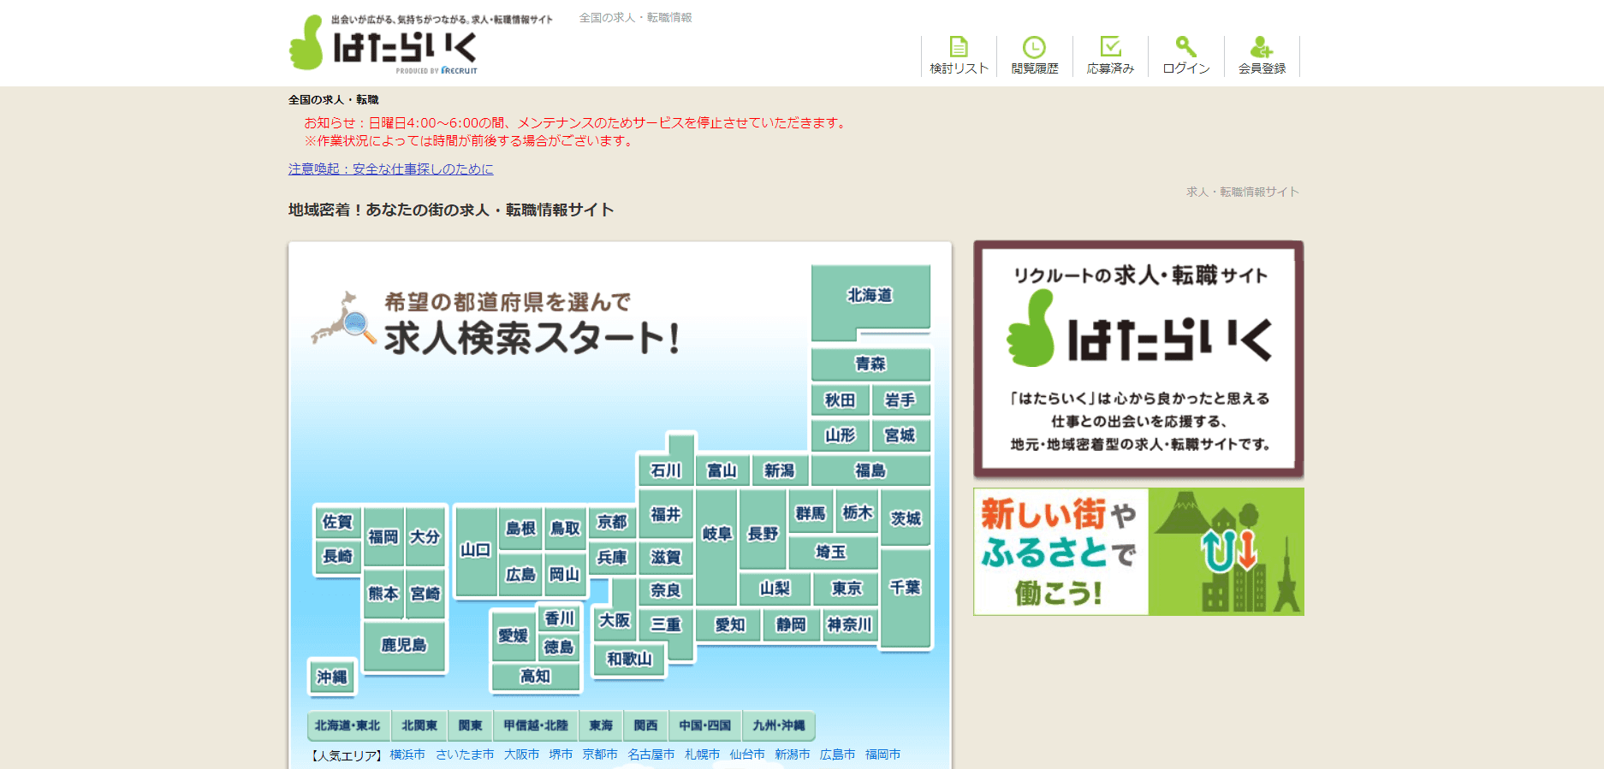Open the 福岡市 popular area link
Image resolution: width=1604 pixels, height=769 pixels.
pos(883,754)
